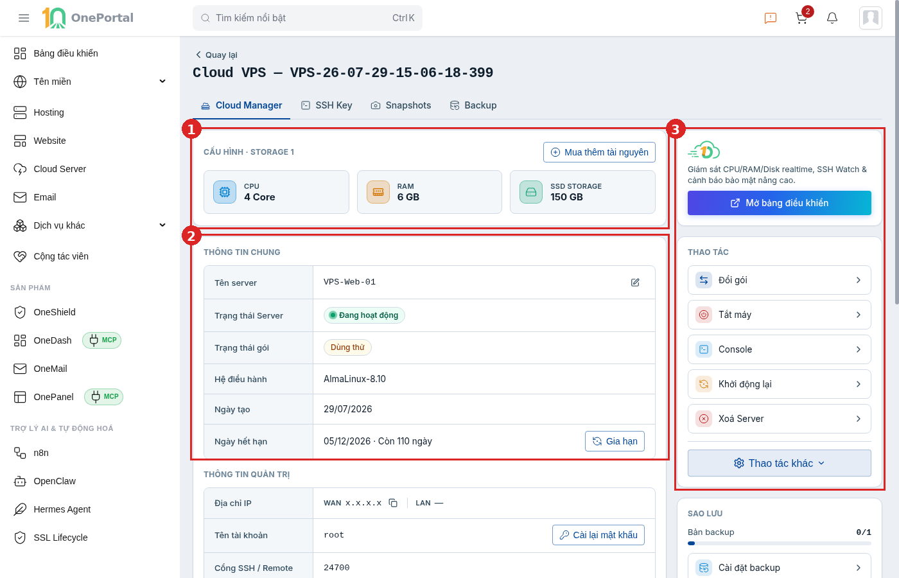Click the root account name value
This screenshot has width=899, height=578.
(334, 535)
